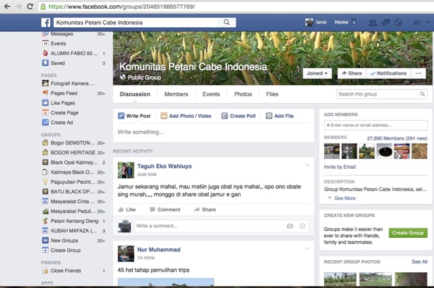
Task: Open the messages icon in top bar
Action: pyautogui.click(x=386, y=22)
